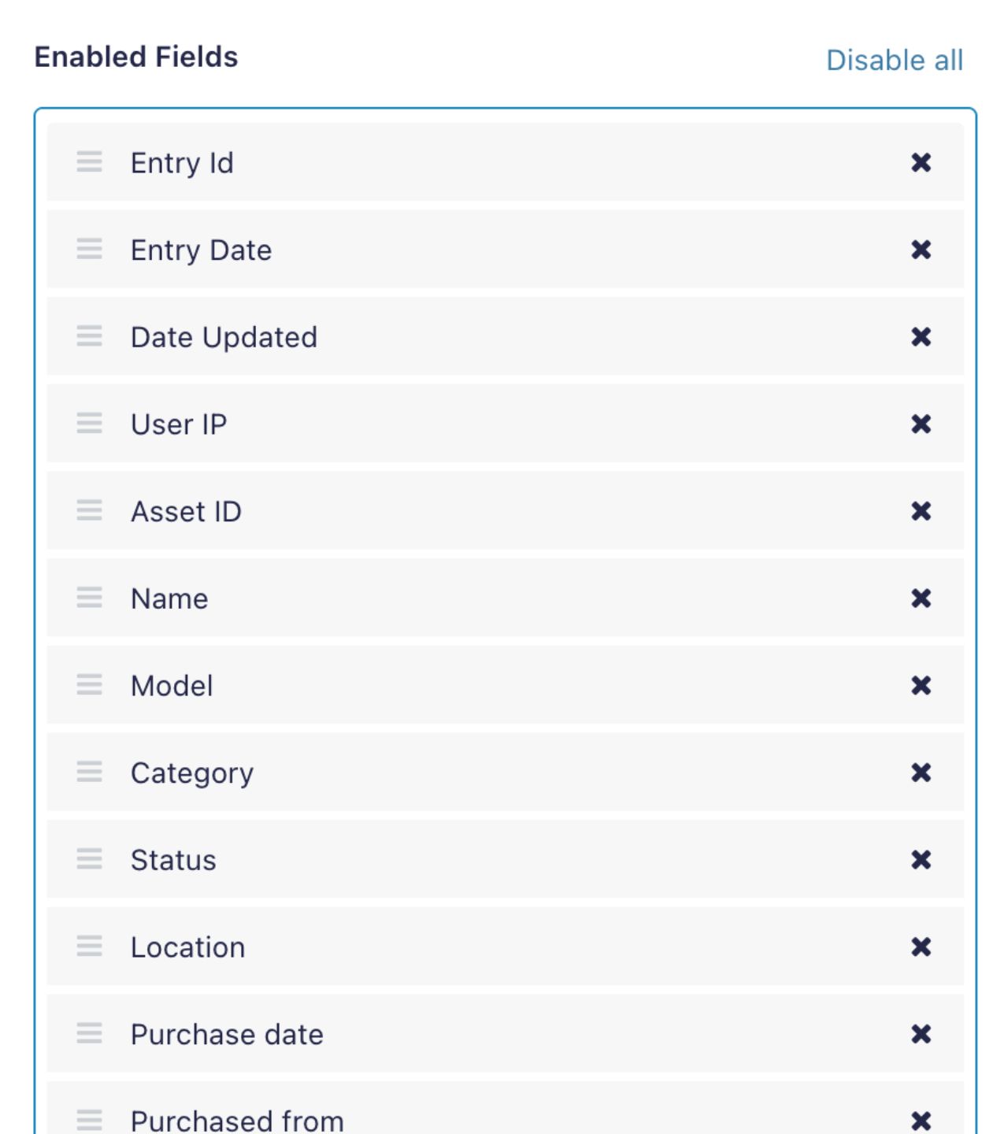Screen dimensions: 1008x1134
Task: Grab the Entry Id drag handle
Action: pyautogui.click(x=89, y=163)
